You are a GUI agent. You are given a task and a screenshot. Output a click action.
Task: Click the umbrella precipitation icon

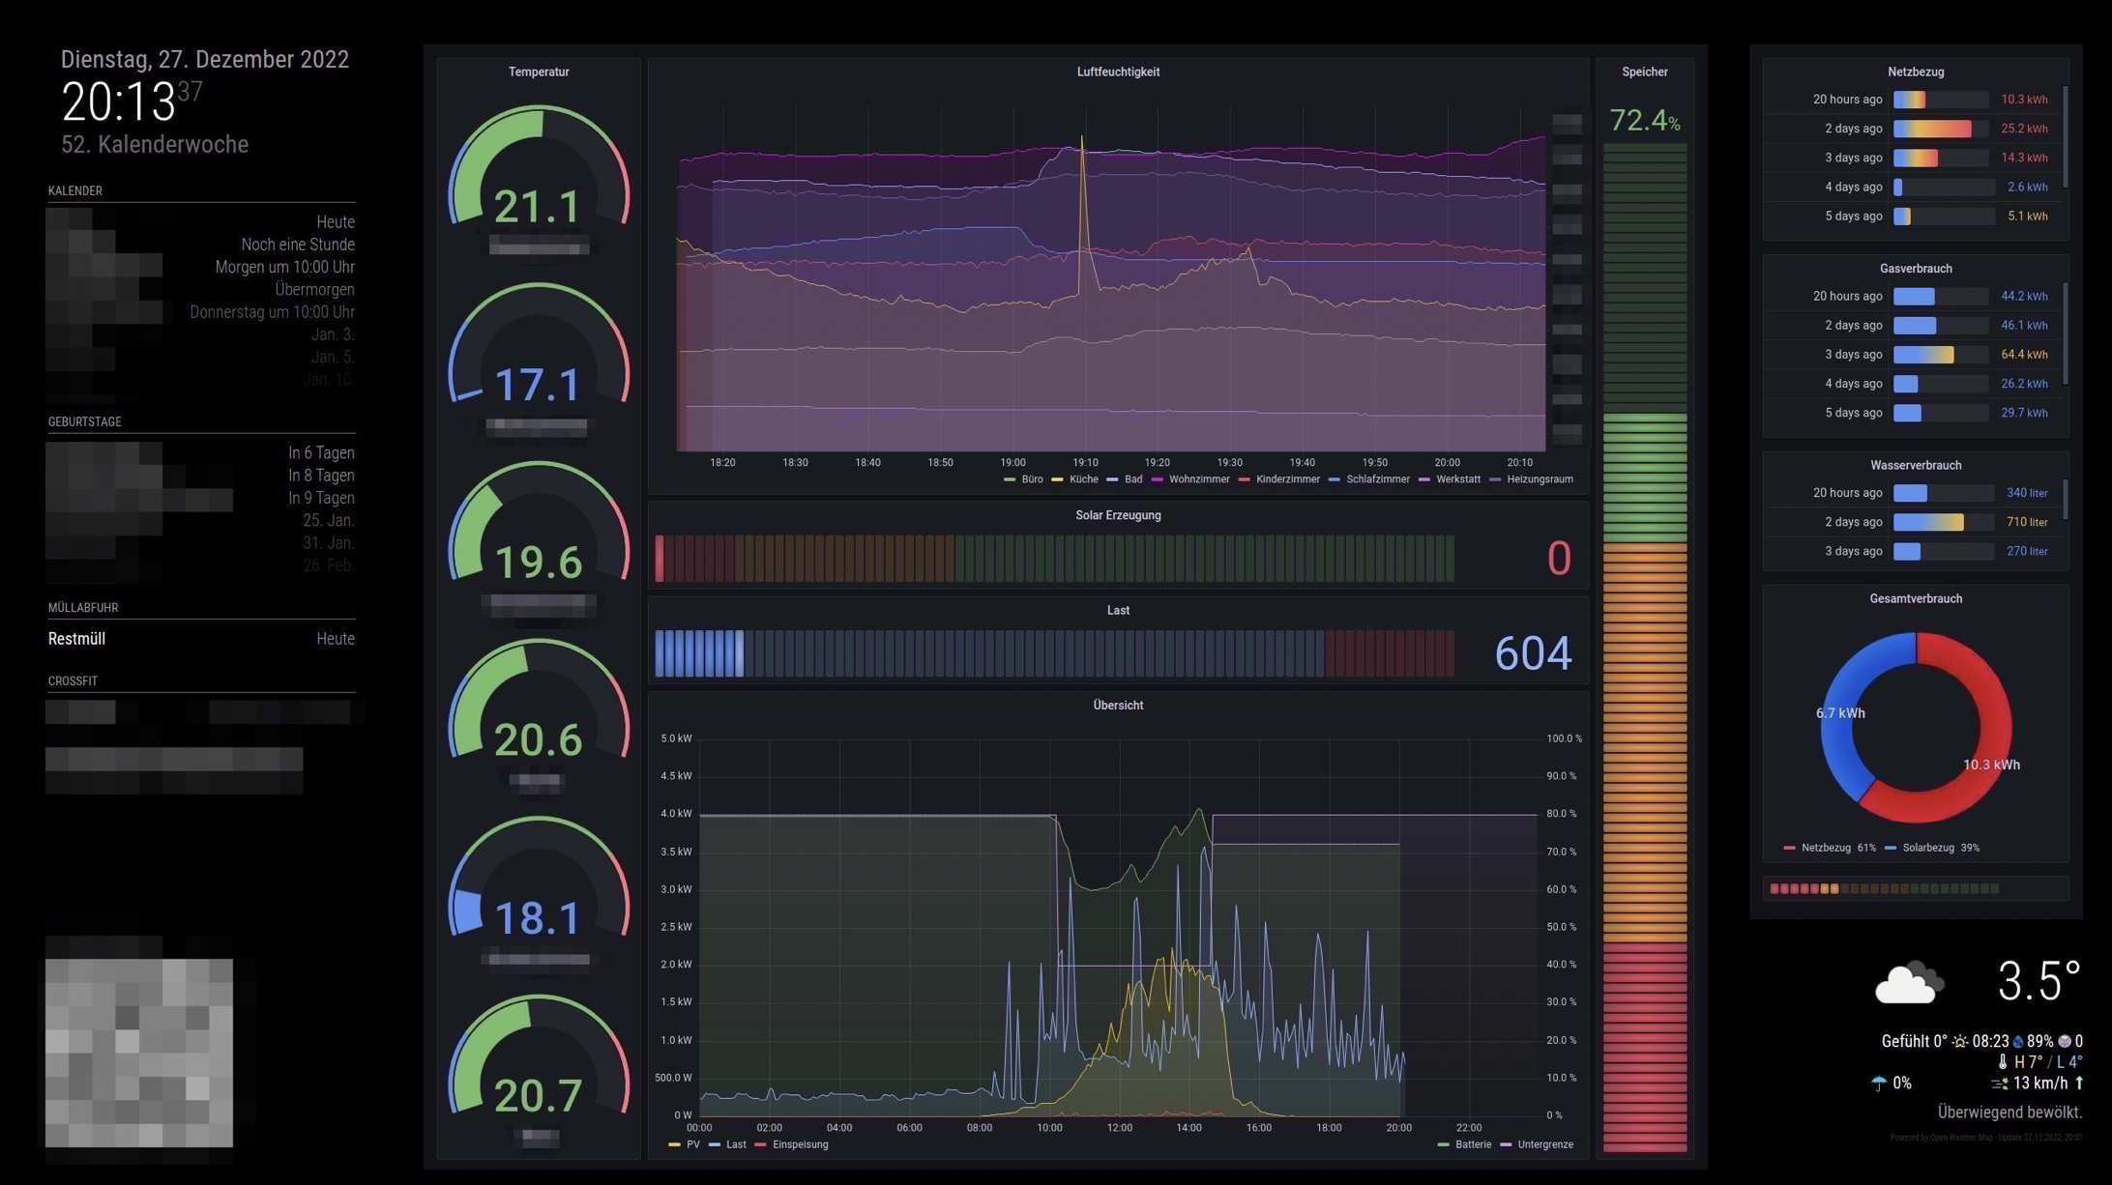click(1879, 1084)
